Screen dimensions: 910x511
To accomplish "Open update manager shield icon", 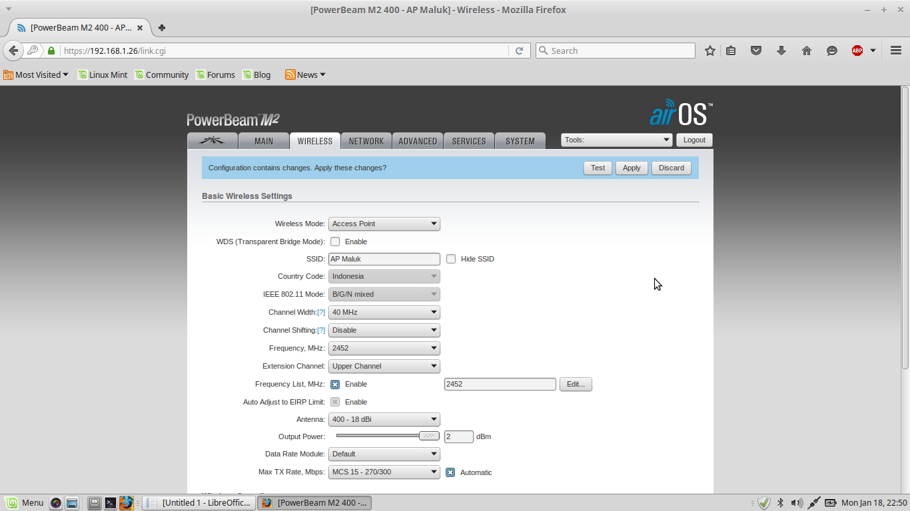I will tap(764, 503).
